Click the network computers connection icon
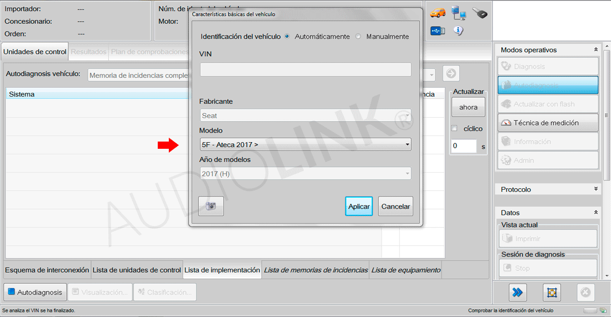 pos(459,12)
